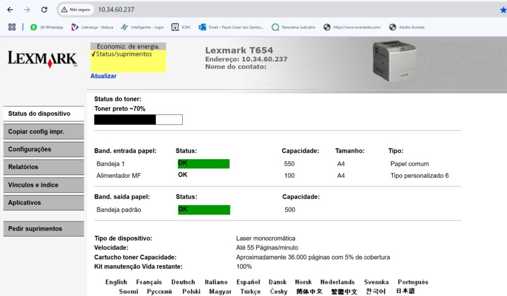Switch language to Magyar
This screenshot has height=296, width=507.
pyautogui.click(x=220, y=292)
